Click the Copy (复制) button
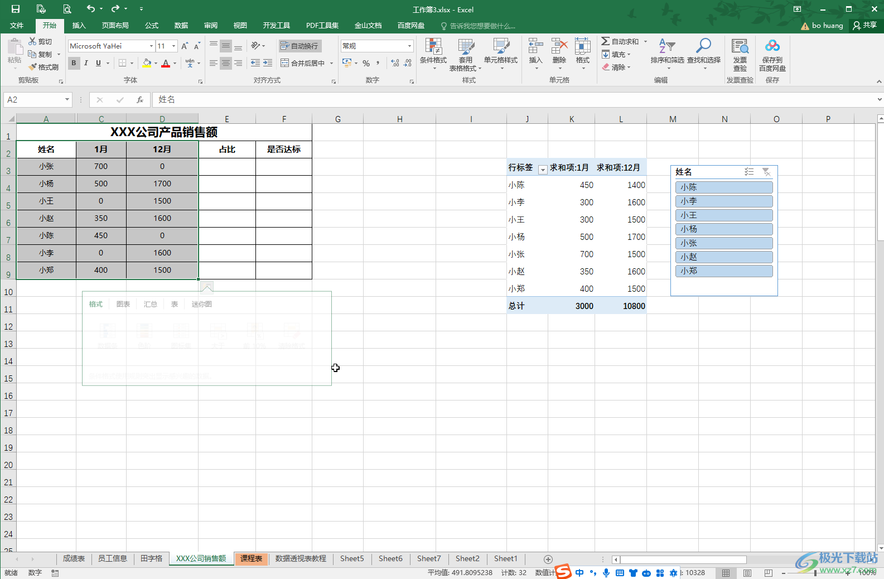 [40, 54]
